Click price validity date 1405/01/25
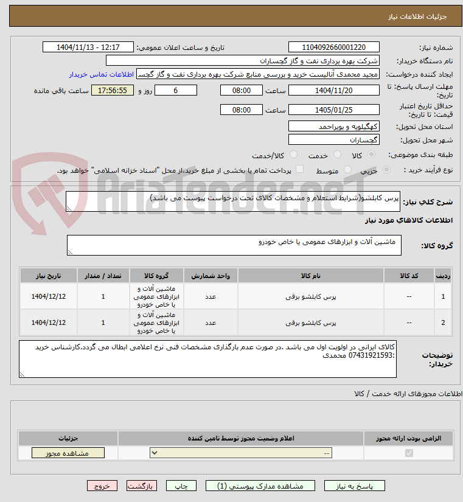The image size is (463, 502). pyautogui.click(x=333, y=110)
